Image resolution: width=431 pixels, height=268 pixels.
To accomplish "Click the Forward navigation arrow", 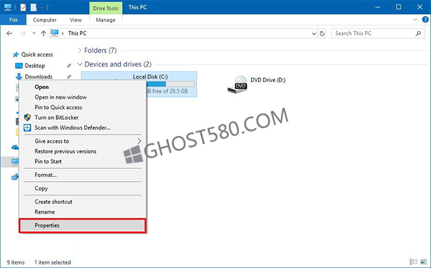I will point(23,33).
